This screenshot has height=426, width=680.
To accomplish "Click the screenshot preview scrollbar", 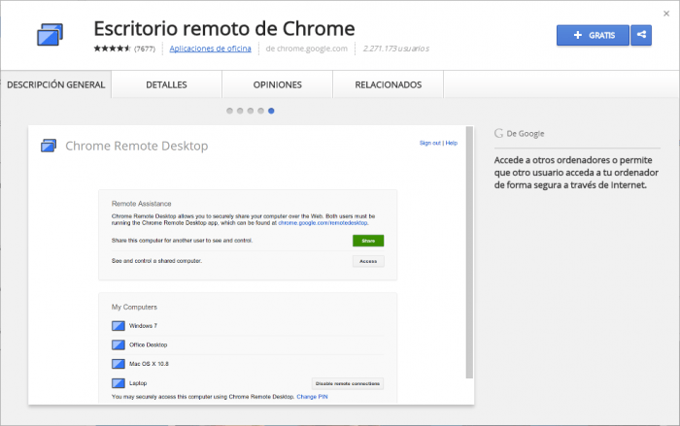I will pyautogui.click(x=469, y=252).
